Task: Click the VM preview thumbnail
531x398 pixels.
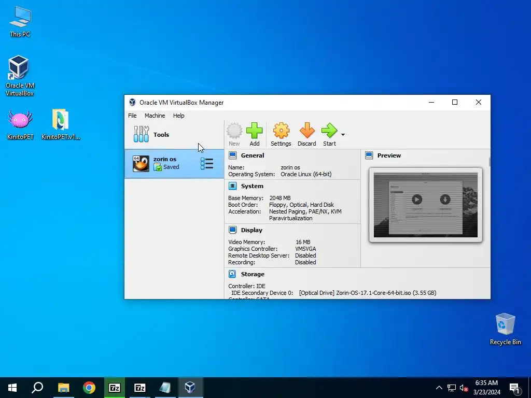Action: pyautogui.click(x=426, y=205)
